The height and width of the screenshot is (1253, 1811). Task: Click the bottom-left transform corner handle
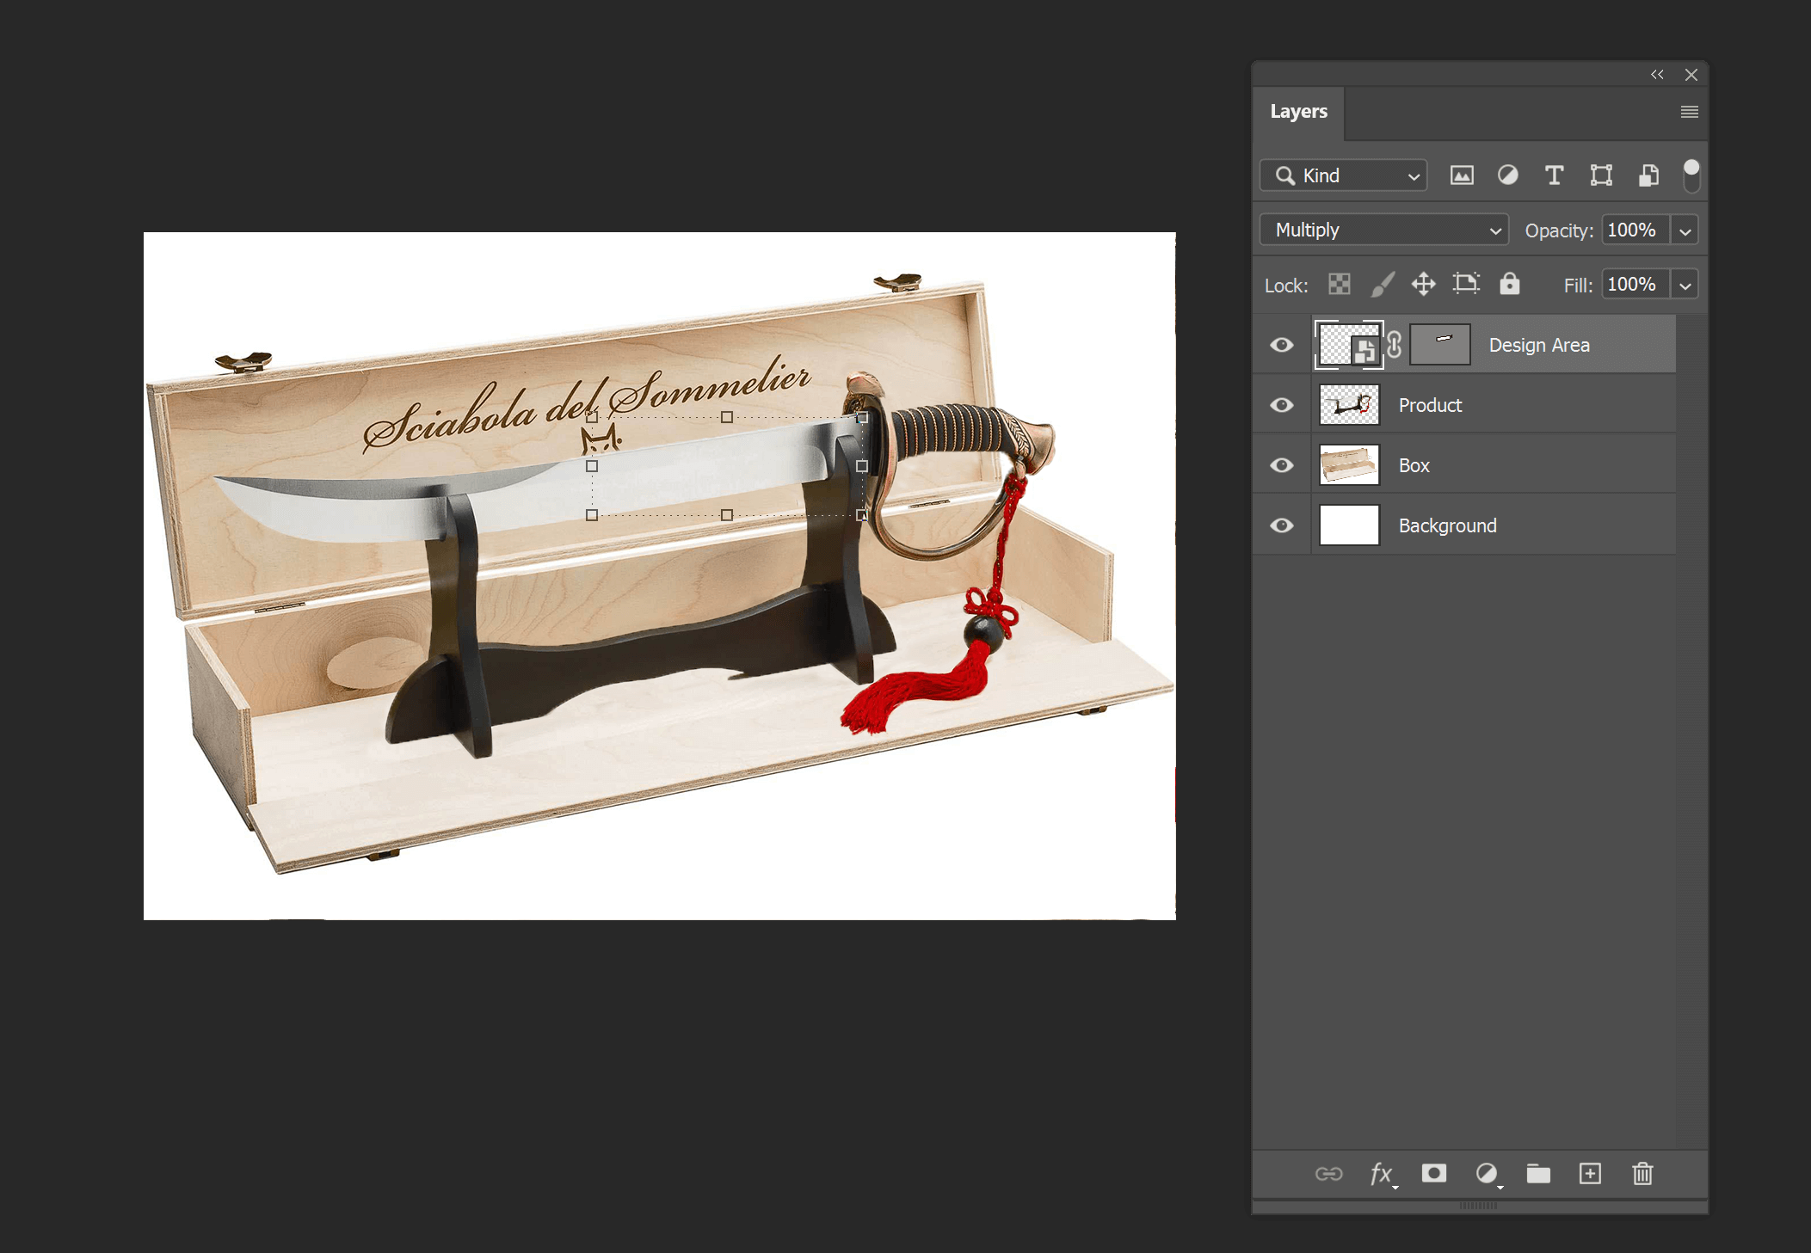coord(592,515)
